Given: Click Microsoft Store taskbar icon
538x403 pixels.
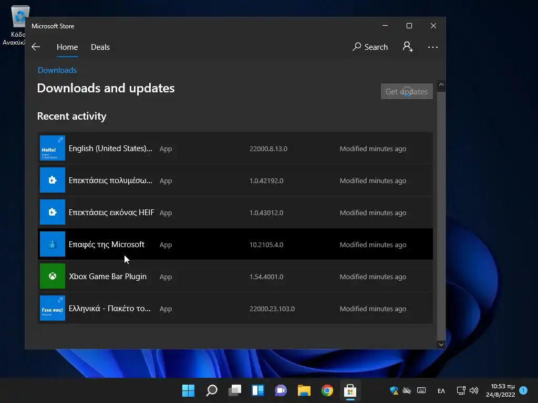Looking at the screenshot, I should click(350, 390).
